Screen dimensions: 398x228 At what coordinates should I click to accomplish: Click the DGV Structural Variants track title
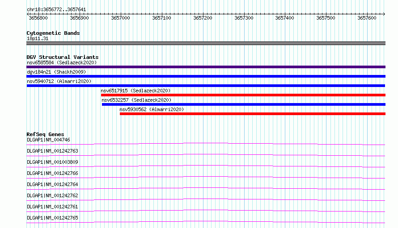[63, 57]
